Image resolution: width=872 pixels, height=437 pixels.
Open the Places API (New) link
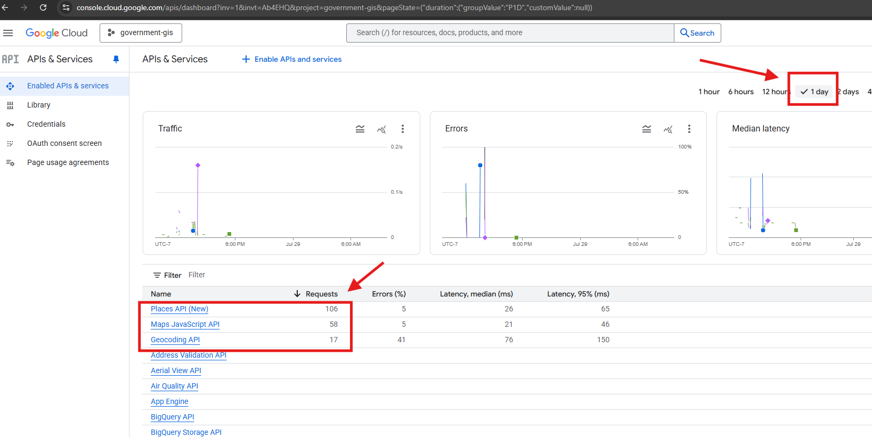click(180, 309)
